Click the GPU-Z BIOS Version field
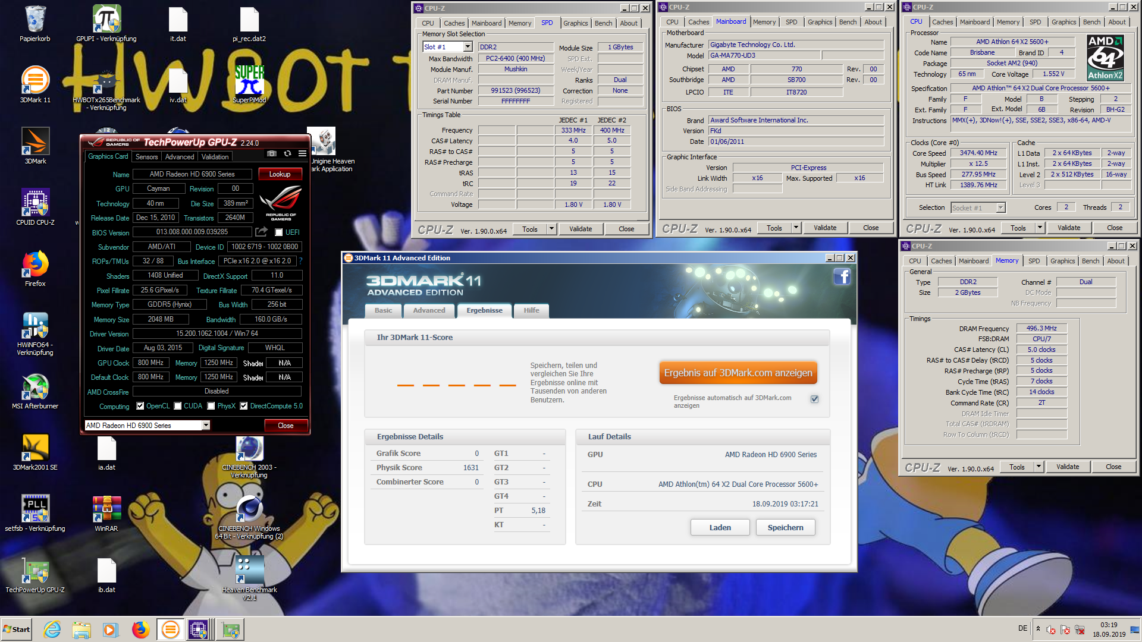This screenshot has width=1142, height=642. [x=192, y=232]
